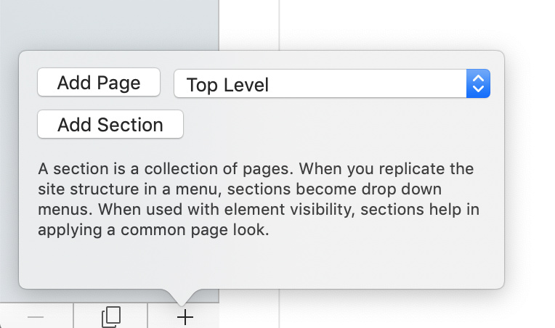Click the divider between minus and duplicate icons
555x328 pixels.
point(73,315)
